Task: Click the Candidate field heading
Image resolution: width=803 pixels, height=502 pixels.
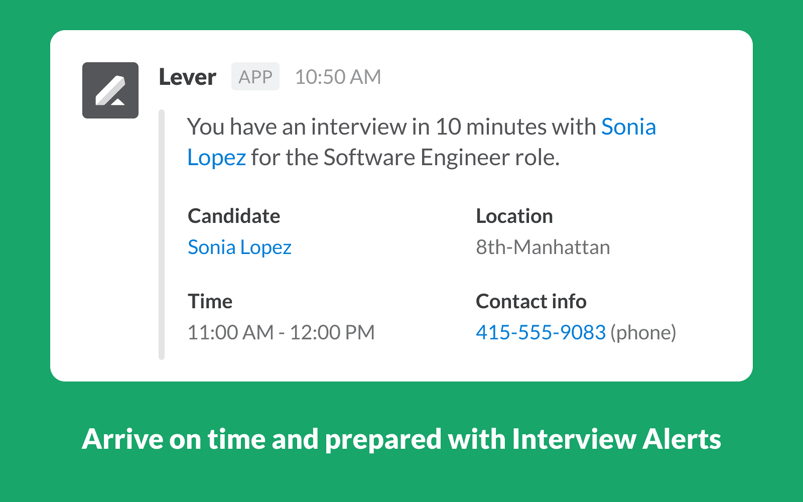Action: [234, 216]
